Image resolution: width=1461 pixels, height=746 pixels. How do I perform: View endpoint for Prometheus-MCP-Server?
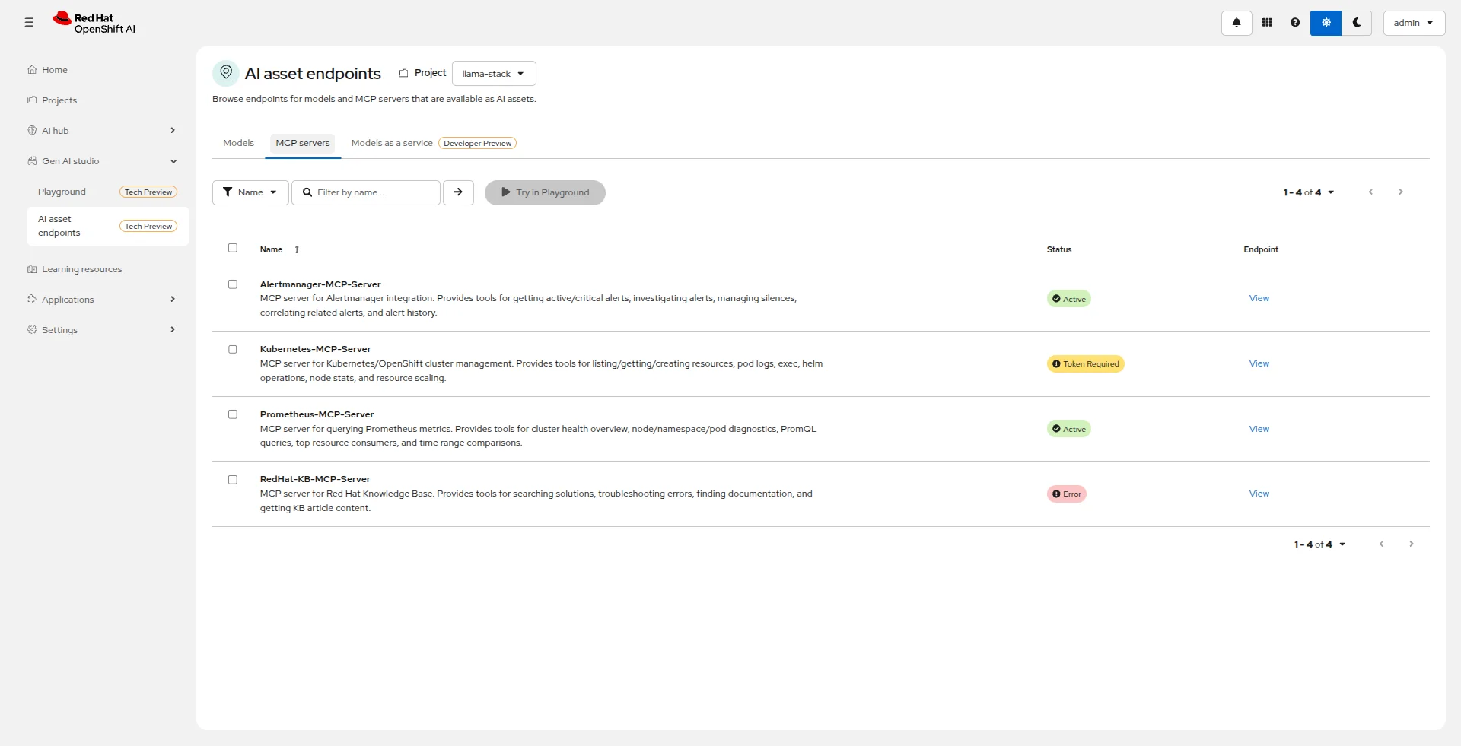point(1259,429)
